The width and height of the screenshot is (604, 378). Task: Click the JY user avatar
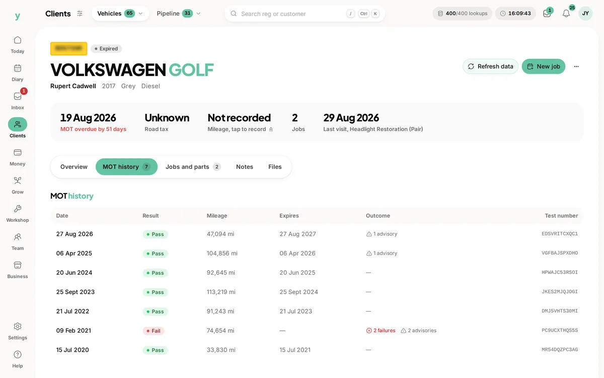coord(585,14)
